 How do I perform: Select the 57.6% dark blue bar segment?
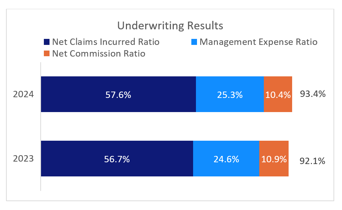click(118, 94)
